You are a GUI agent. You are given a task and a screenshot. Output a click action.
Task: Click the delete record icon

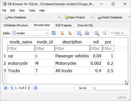(x=104, y=33)
